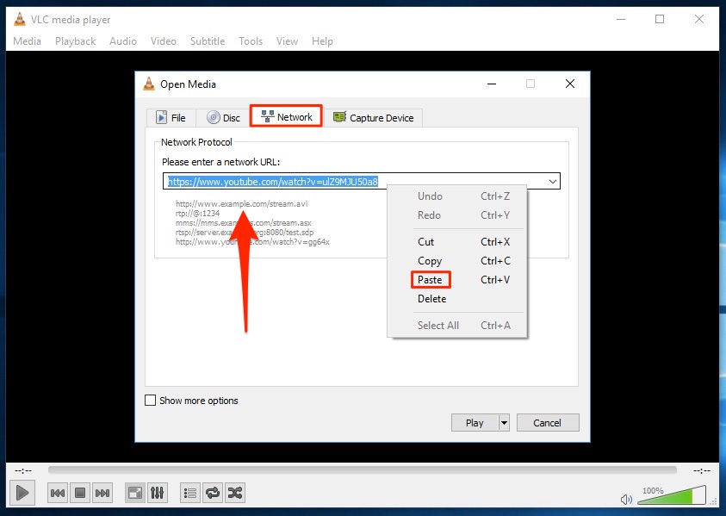
Task: Skip to next media with Next icon
Action: coord(102,492)
